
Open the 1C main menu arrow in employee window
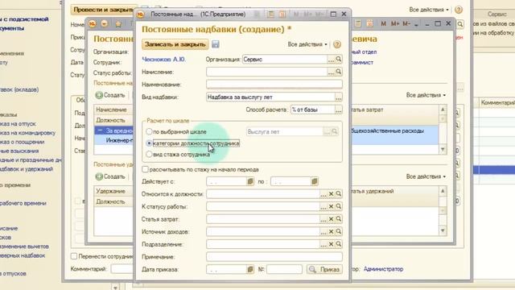(105, 23)
